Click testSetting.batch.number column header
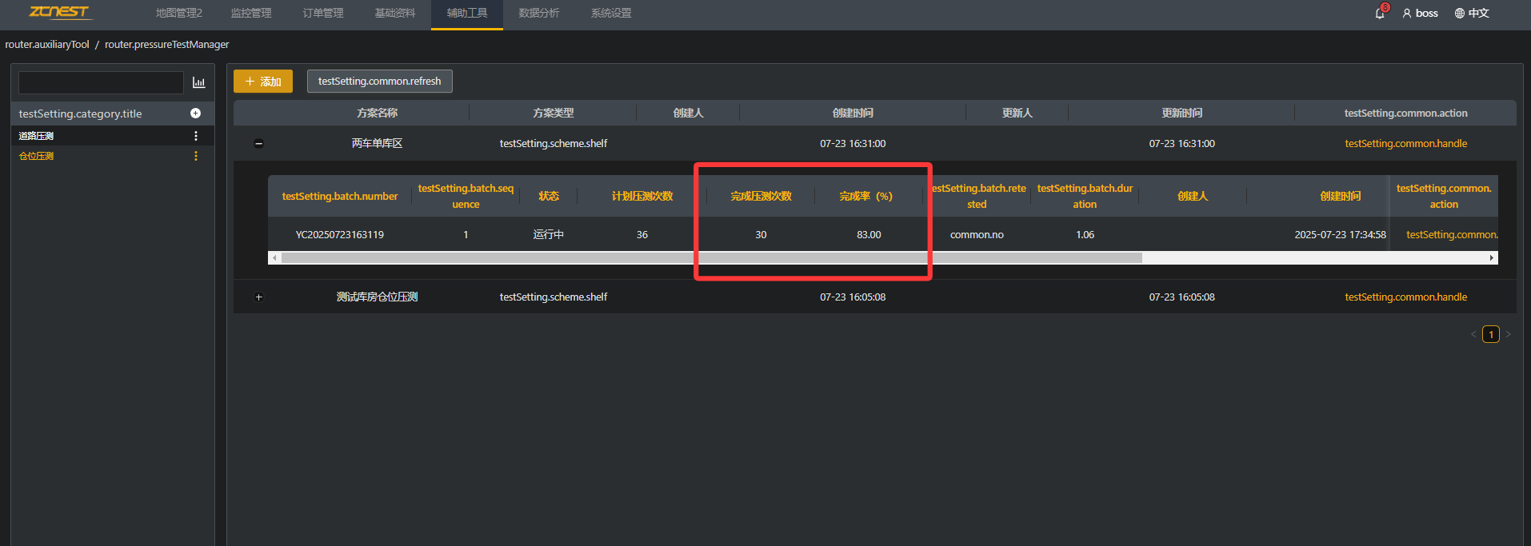Viewport: 1531px width, 546px height. (340, 197)
